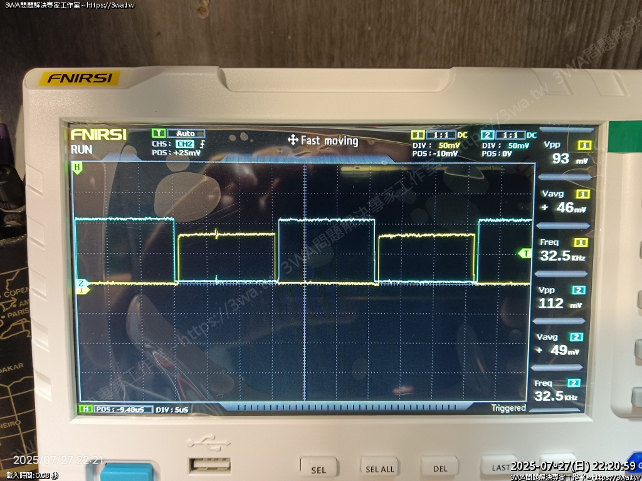The width and height of the screenshot is (642, 481).
Task: Tap the cyan channel 2 indicator in header
Action: coord(487,135)
